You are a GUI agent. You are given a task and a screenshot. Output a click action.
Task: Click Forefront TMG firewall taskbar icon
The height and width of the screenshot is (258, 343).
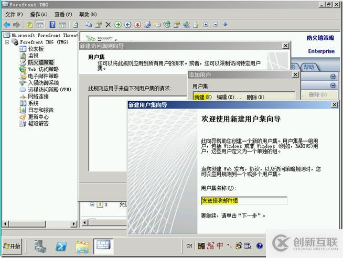[x=103, y=246]
